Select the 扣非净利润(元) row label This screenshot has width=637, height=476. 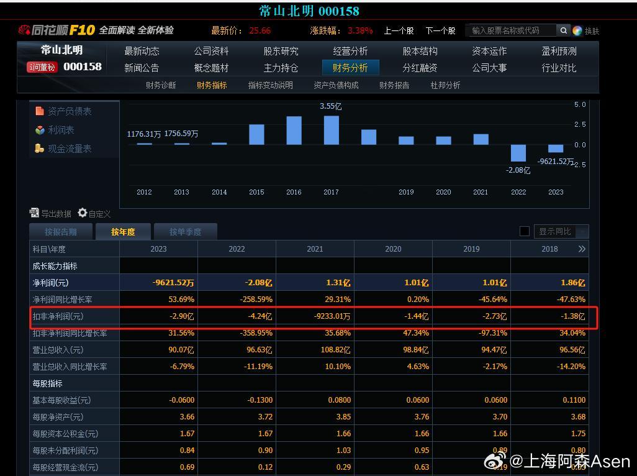[x=58, y=316]
